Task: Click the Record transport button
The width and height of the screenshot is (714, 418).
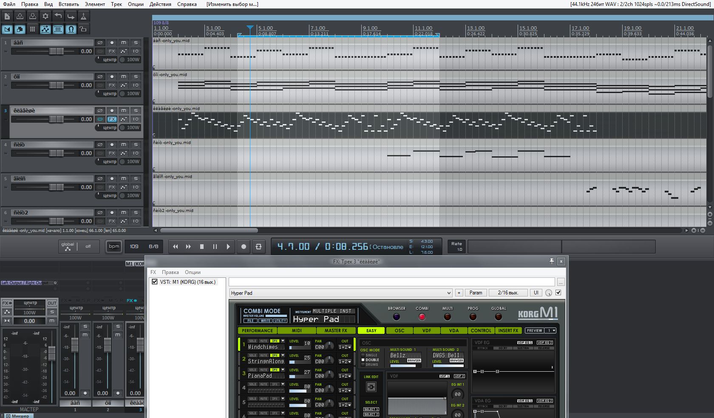Action: [244, 246]
